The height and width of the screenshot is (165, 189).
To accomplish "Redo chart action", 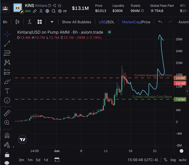I will (170, 22).
